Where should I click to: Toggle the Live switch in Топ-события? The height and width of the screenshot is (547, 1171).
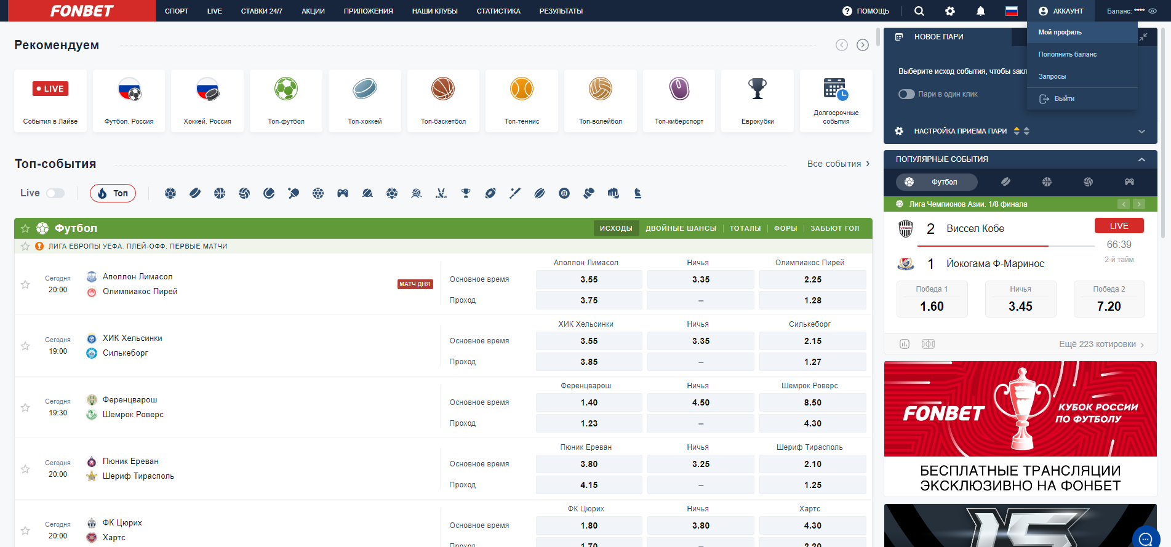coord(55,193)
